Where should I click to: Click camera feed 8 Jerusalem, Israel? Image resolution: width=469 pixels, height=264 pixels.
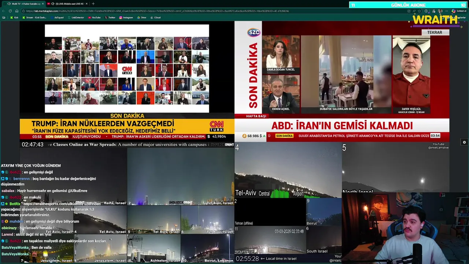coord(100,249)
